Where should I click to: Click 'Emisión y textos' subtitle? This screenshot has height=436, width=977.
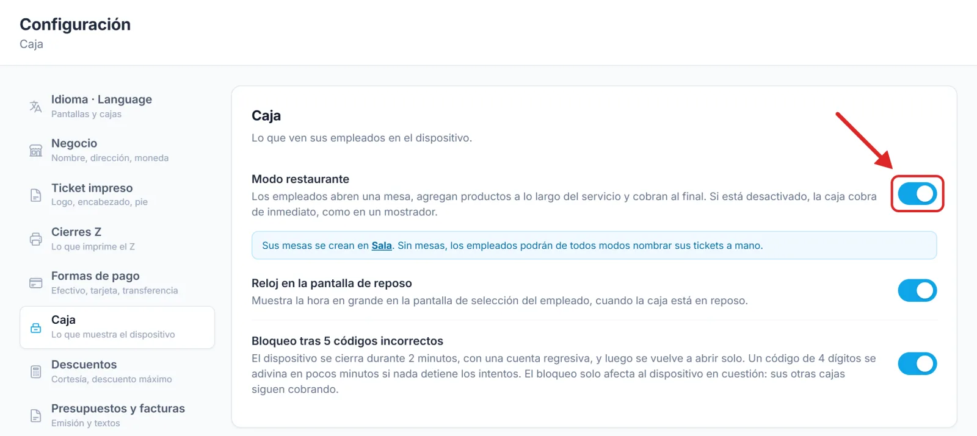pos(85,423)
